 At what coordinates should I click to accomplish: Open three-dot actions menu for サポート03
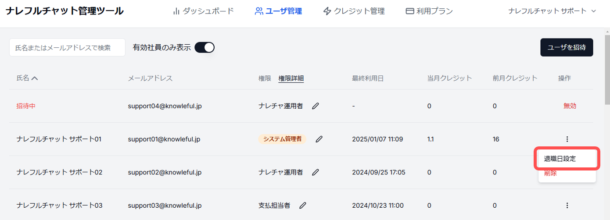[567, 205]
